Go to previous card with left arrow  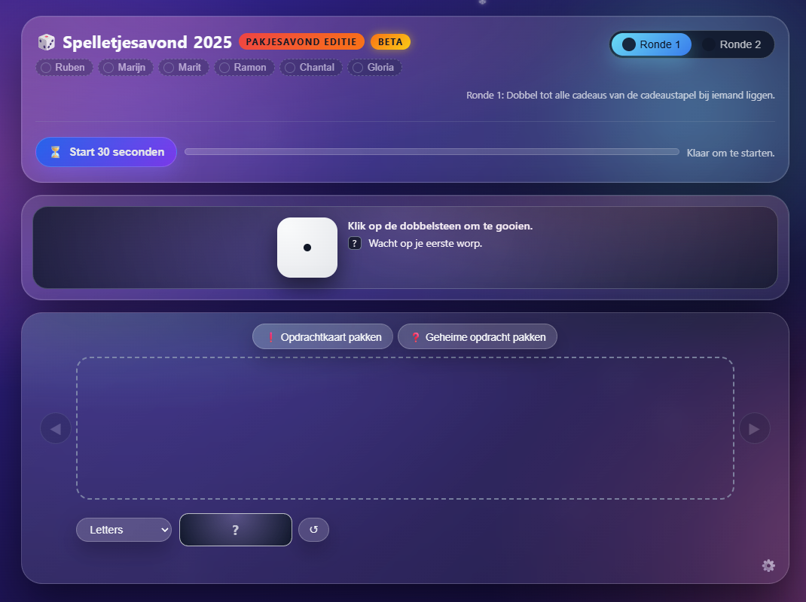coord(56,428)
